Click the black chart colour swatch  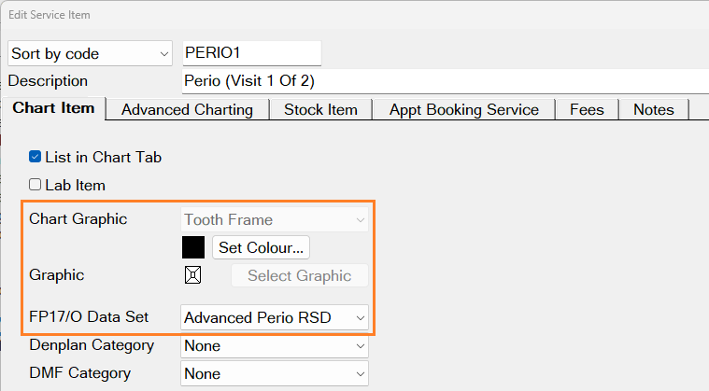[x=193, y=247]
